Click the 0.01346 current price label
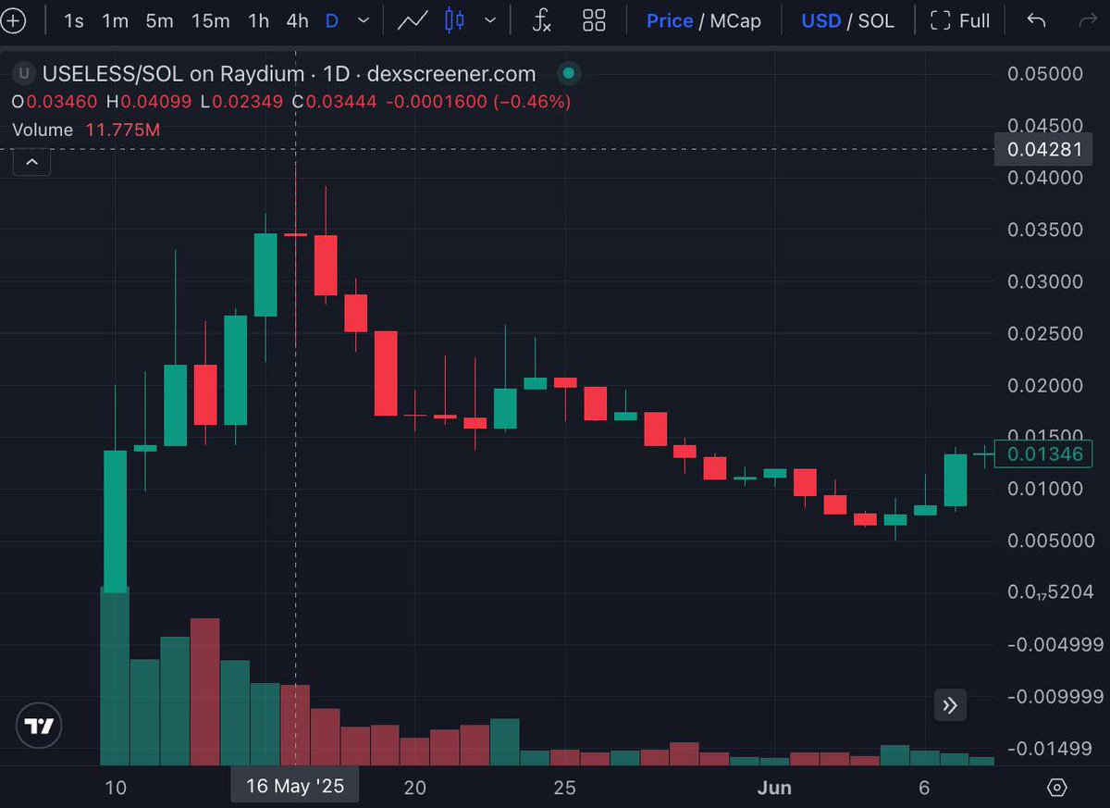Screen dimensions: 1110x808 (x=1043, y=454)
